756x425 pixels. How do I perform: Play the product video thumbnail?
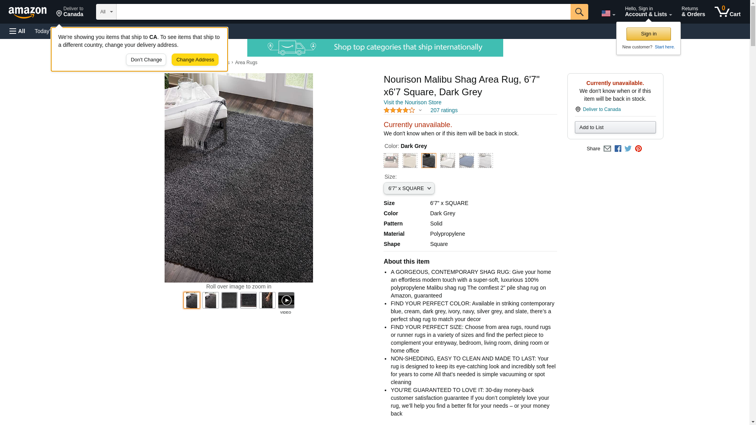286,300
